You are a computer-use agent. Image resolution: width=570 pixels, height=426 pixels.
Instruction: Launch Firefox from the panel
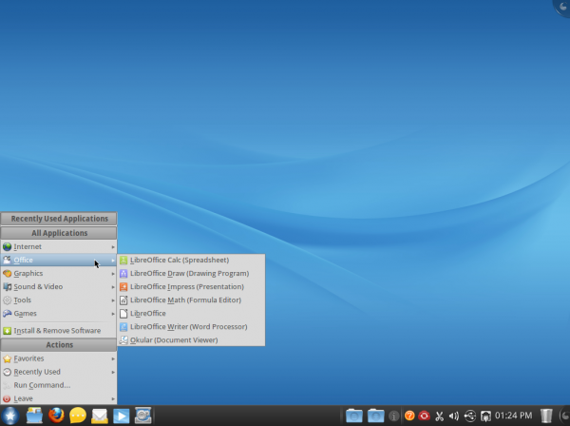[56, 416]
